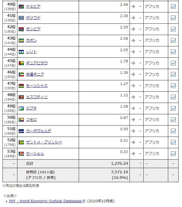Click the chart icon in Botswana row
This screenshot has height=207, width=182.
[173, 18]
